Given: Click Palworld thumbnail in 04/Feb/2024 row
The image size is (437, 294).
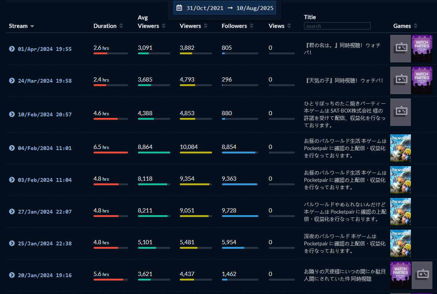Looking at the screenshot, I should (x=401, y=148).
